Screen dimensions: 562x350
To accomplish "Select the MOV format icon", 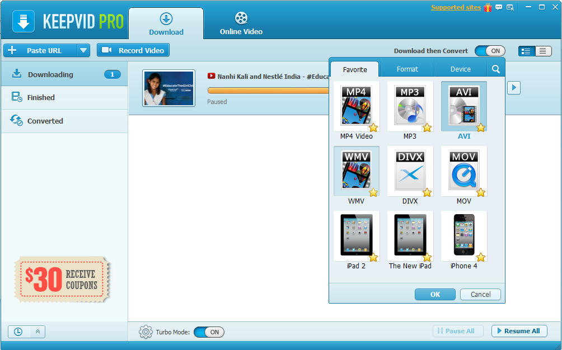I will pos(464,171).
